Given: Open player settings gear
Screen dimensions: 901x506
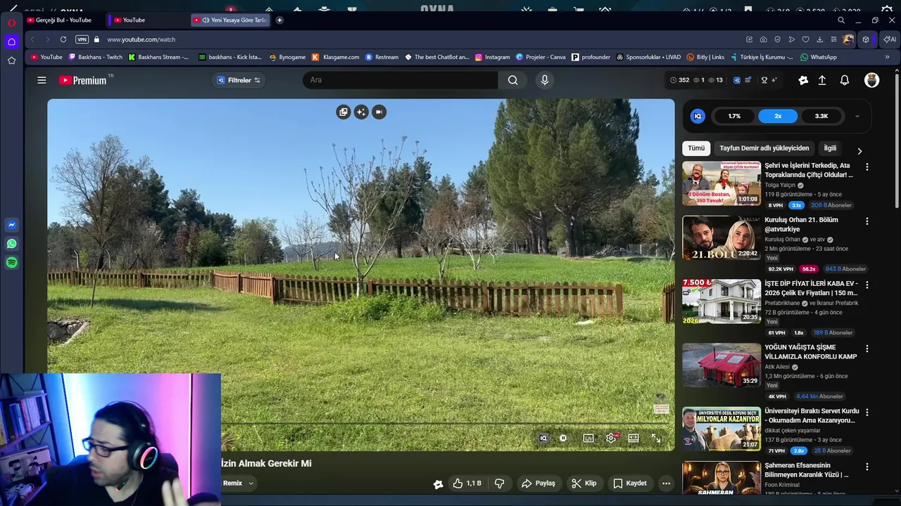Looking at the screenshot, I should (x=611, y=438).
